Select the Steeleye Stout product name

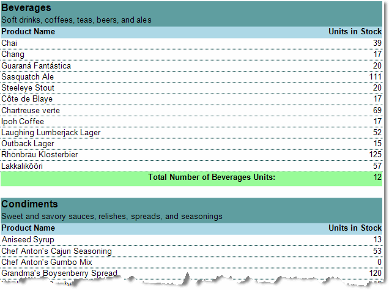tap(28, 87)
